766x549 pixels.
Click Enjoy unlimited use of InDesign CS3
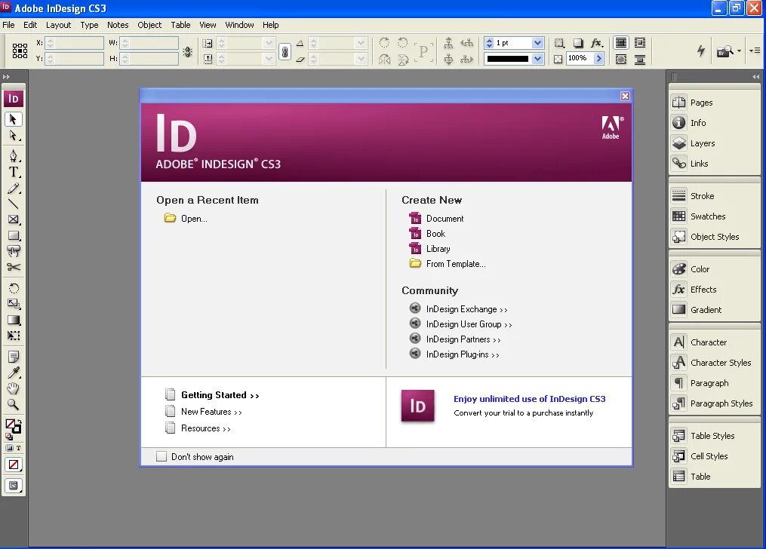point(530,399)
